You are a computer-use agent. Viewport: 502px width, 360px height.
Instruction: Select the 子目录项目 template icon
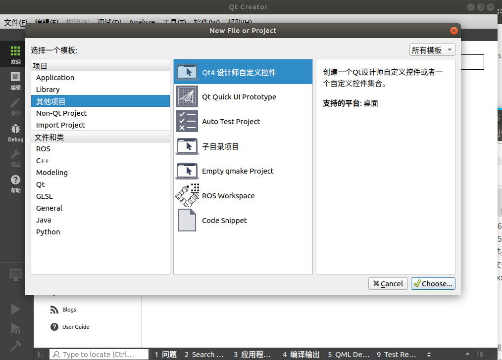click(187, 146)
